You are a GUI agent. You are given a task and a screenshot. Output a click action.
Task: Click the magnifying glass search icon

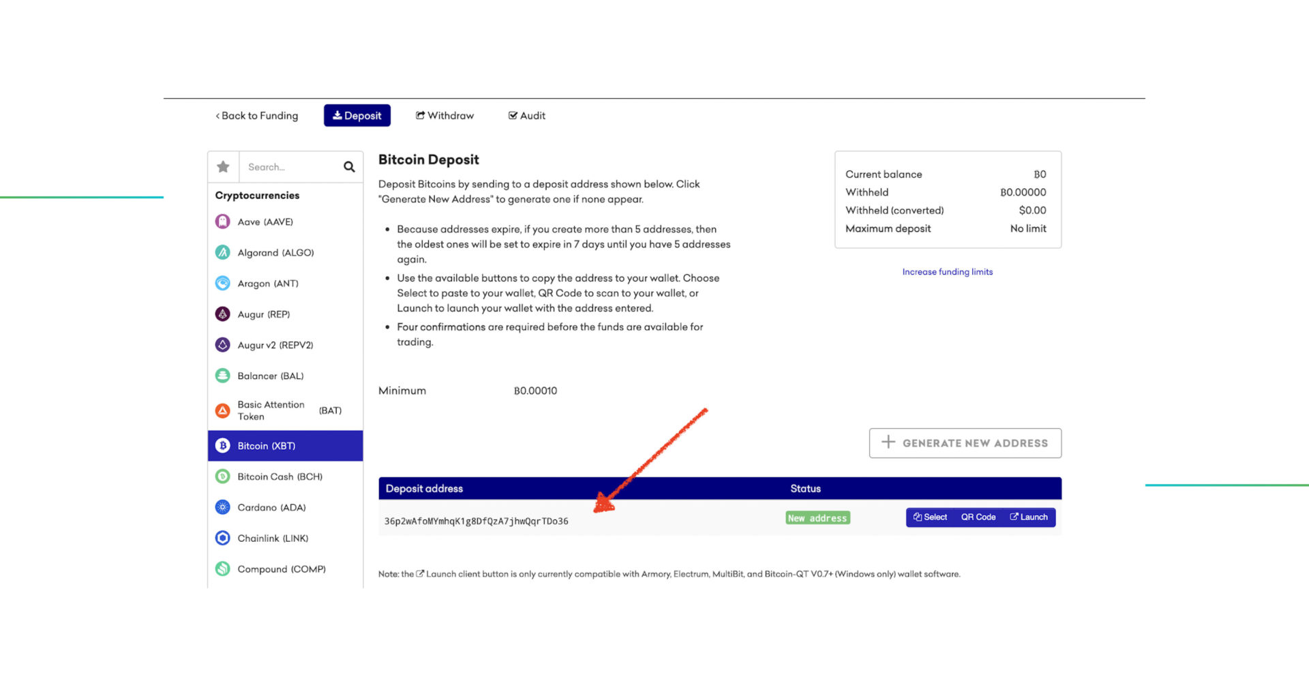[348, 166]
